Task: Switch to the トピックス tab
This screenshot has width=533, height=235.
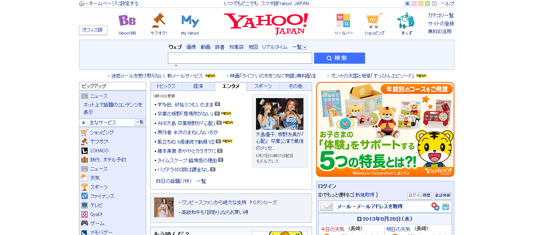Action: 166,86
